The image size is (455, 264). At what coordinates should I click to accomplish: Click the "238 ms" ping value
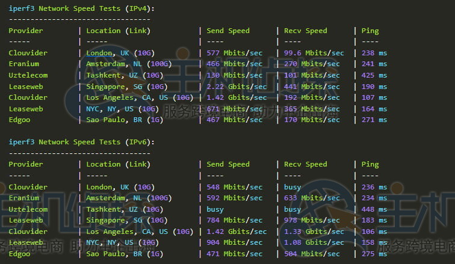click(374, 53)
